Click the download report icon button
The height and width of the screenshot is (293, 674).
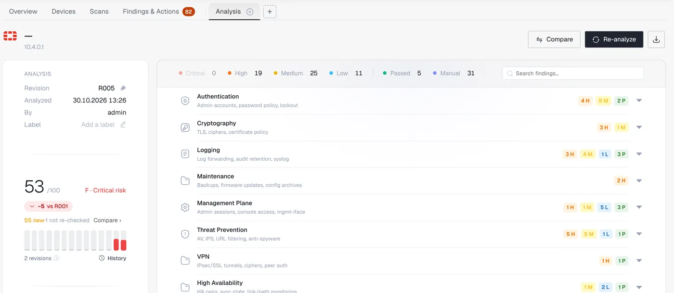(656, 39)
